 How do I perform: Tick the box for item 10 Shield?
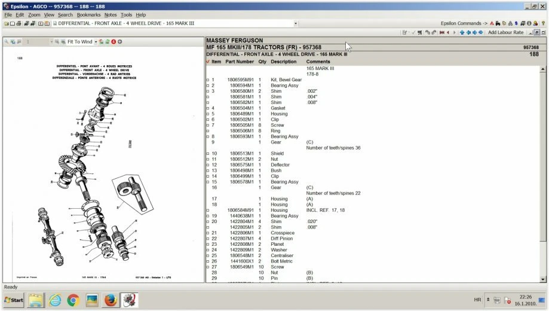click(x=208, y=154)
